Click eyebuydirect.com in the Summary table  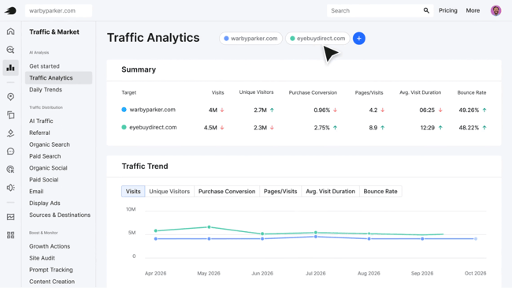(x=153, y=127)
